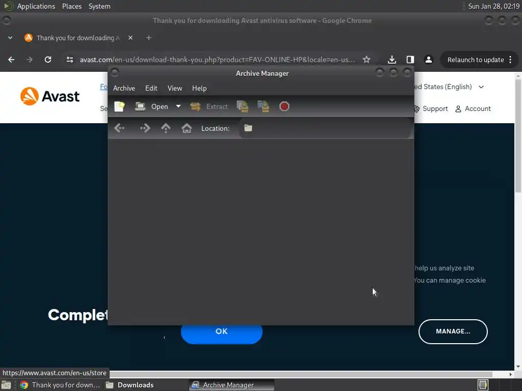Close the Avast download tab

coord(130,38)
